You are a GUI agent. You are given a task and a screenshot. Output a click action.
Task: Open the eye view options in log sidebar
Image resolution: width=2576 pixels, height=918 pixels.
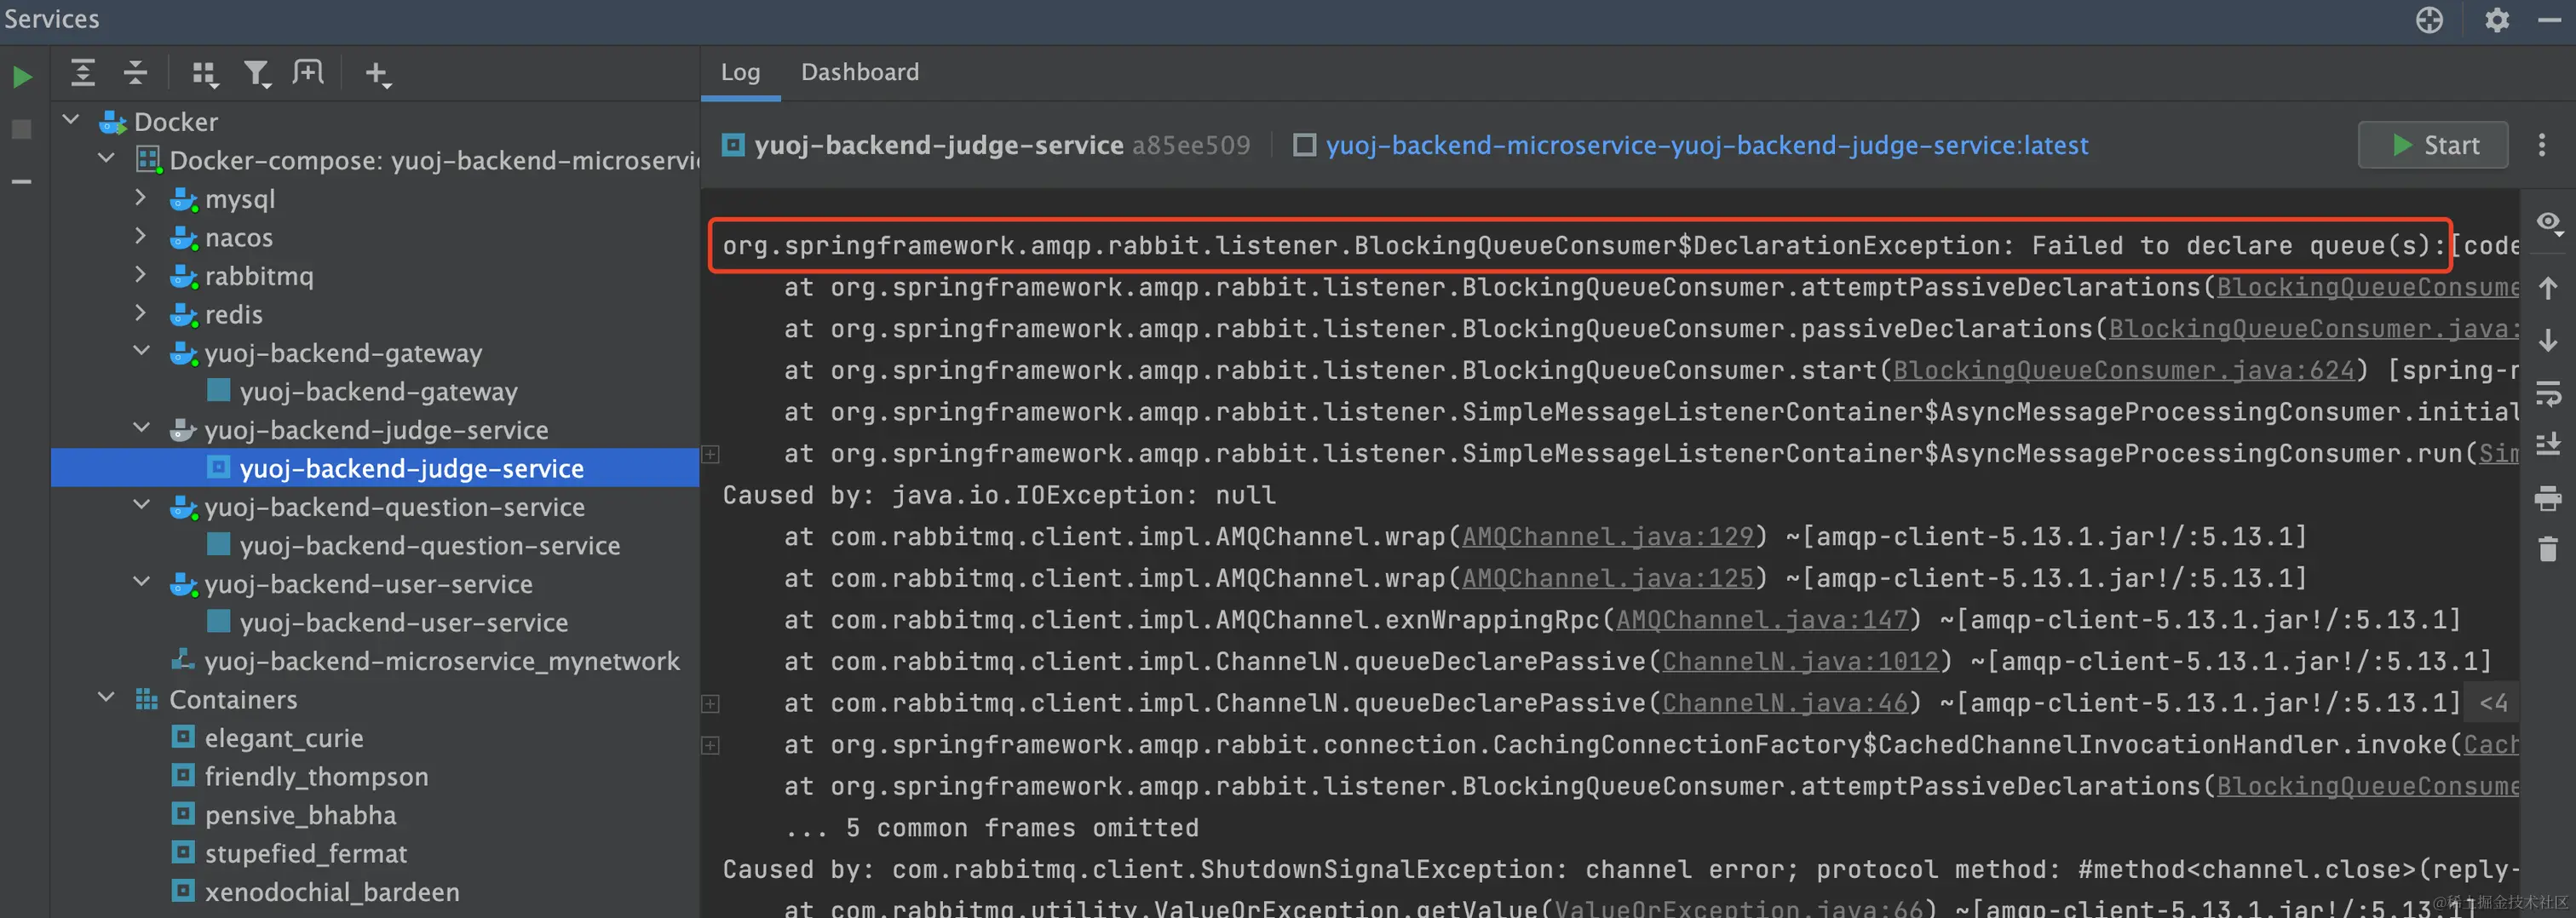(x=2548, y=223)
